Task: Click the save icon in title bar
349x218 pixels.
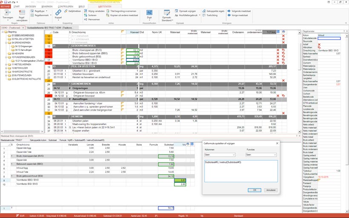Action: coord(6,2)
